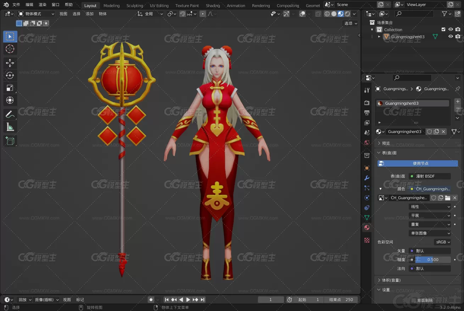Click the pin icon in properties header

457,89
